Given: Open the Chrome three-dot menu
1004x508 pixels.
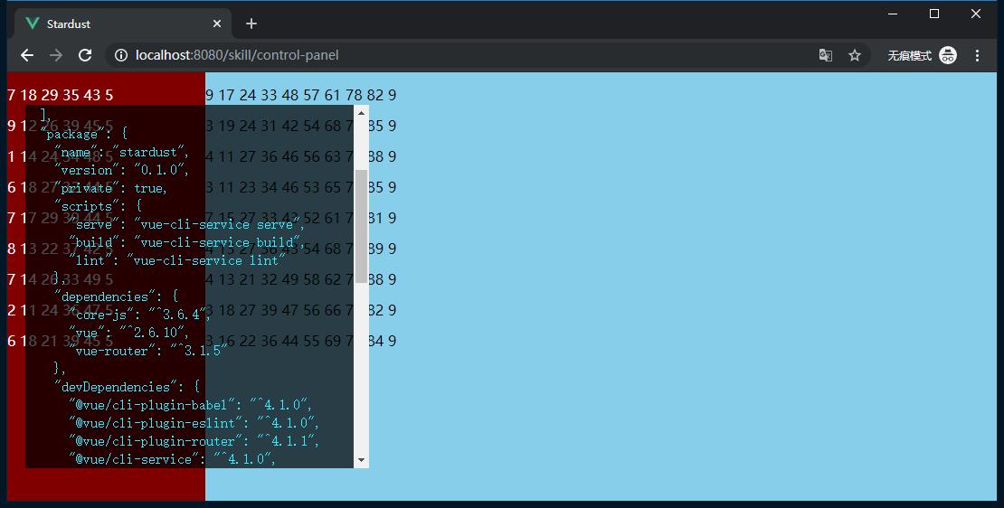Looking at the screenshot, I should coord(977,55).
